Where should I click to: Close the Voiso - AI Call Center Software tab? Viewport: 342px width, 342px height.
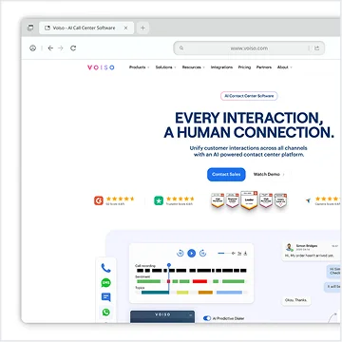click(x=125, y=28)
